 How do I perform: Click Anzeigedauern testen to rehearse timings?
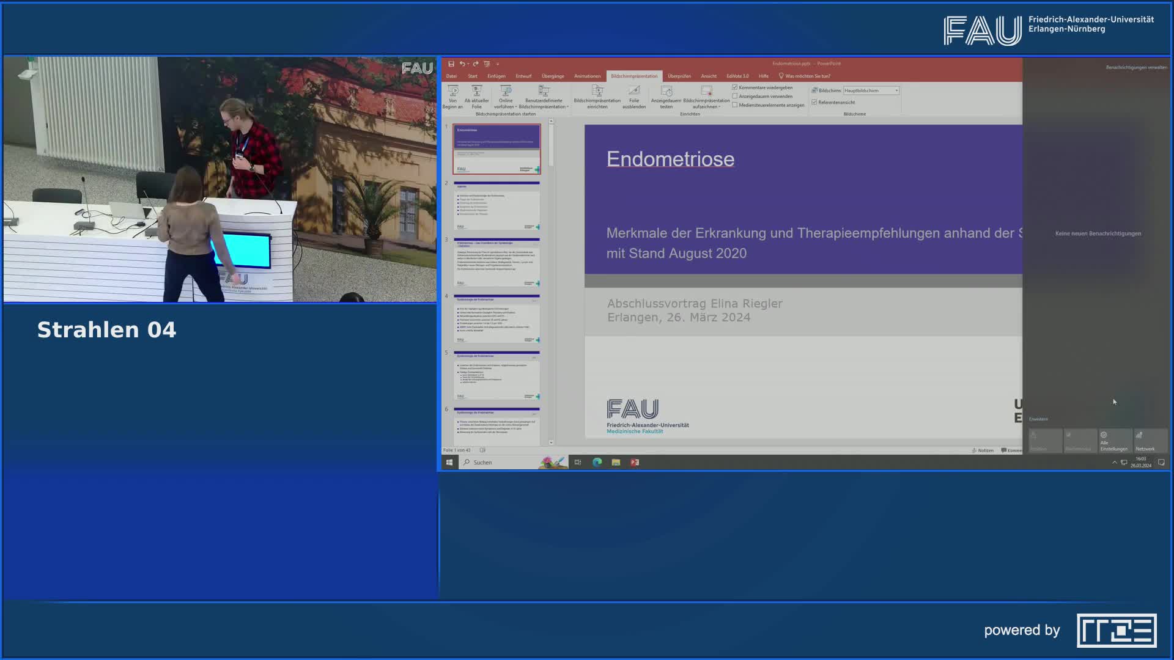(666, 98)
